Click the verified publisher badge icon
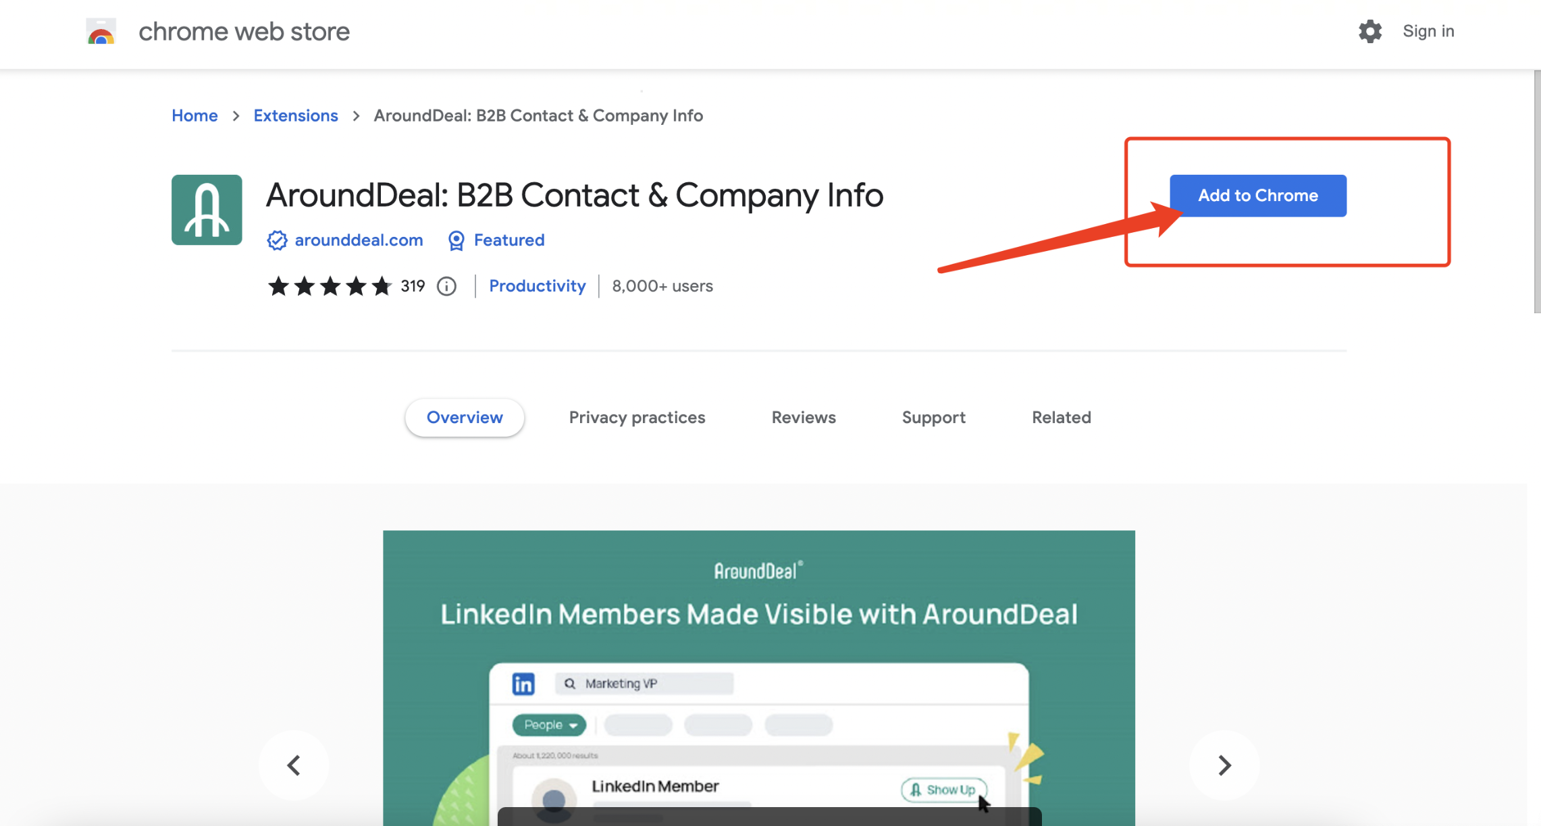This screenshot has width=1541, height=826. coord(277,240)
